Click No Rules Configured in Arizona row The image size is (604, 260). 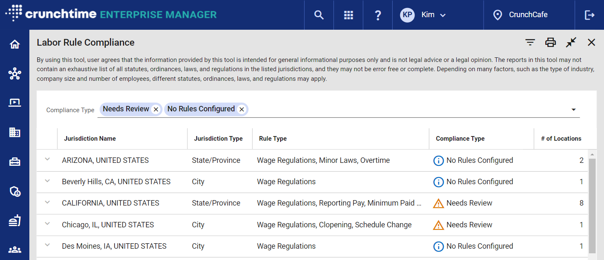pyautogui.click(x=480, y=160)
